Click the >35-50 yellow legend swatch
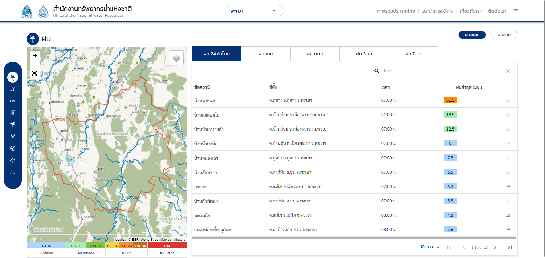This screenshot has height=258, width=545. [x=112, y=246]
